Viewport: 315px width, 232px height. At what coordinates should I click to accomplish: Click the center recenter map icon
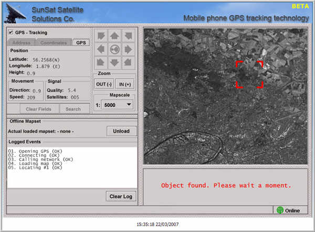[x=114, y=49]
